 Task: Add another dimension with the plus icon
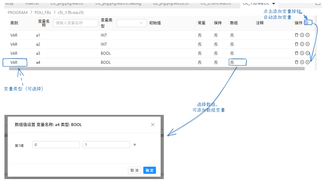tap(135, 145)
